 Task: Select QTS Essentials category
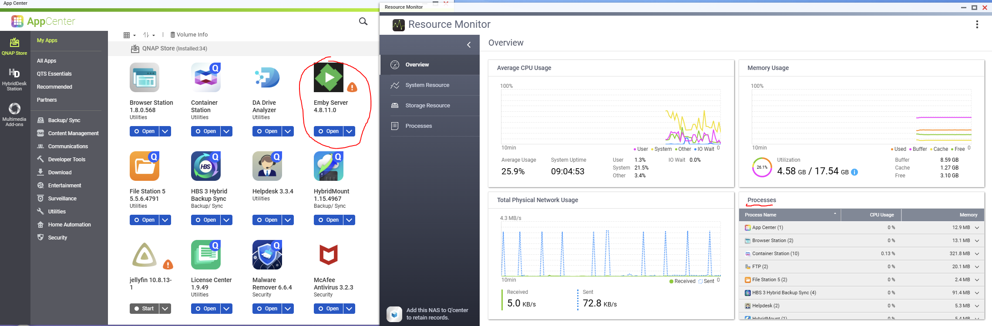54,74
